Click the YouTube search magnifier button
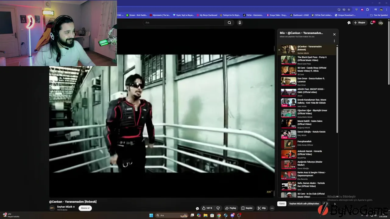Screen dimensions: 390x219 (x=229, y=23)
